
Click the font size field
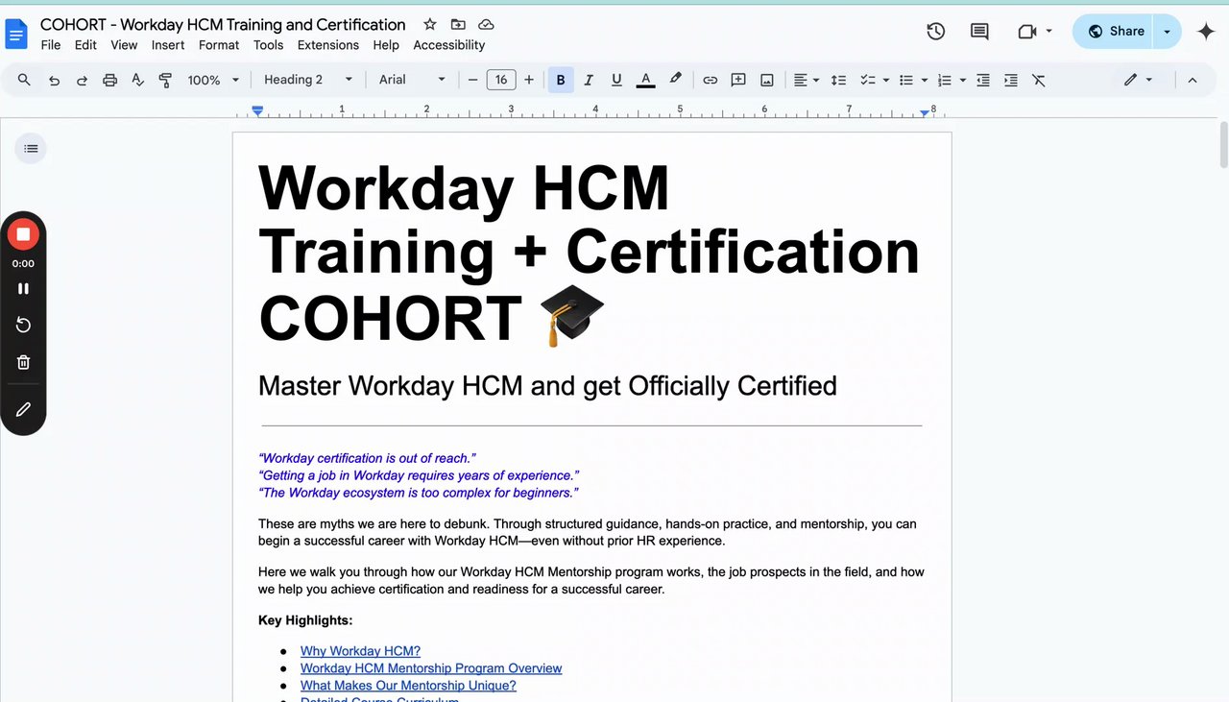click(500, 80)
